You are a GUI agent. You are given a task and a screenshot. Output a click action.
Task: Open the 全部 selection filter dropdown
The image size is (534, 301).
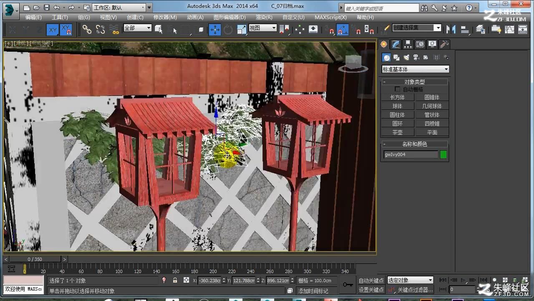click(x=137, y=28)
